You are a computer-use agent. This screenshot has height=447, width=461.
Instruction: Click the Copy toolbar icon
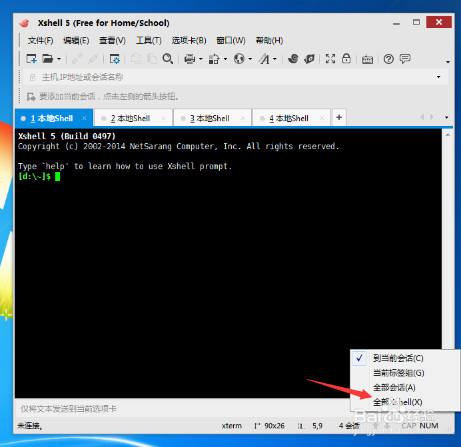click(136, 59)
